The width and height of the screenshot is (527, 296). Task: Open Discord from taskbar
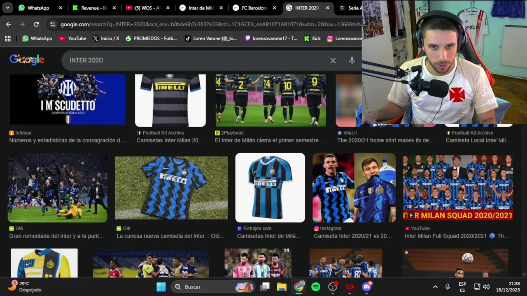pyautogui.click(x=366, y=287)
